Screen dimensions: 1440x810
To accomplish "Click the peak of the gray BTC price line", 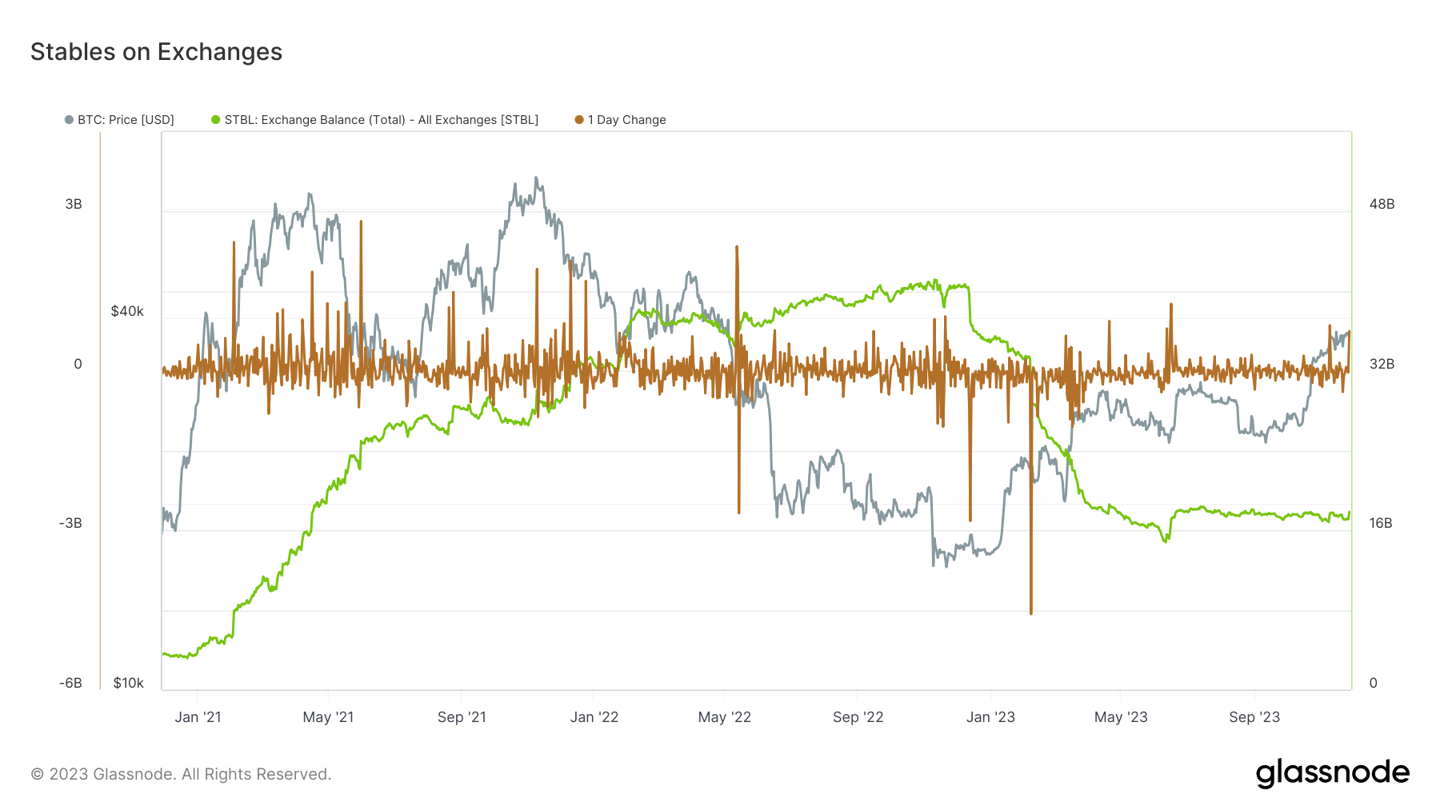I will [536, 178].
